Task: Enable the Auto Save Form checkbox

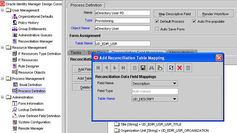Action: [x=157, y=29]
